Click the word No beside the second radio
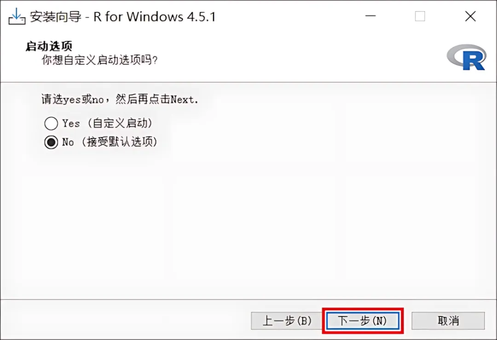497x340 pixels. [68, 142]
